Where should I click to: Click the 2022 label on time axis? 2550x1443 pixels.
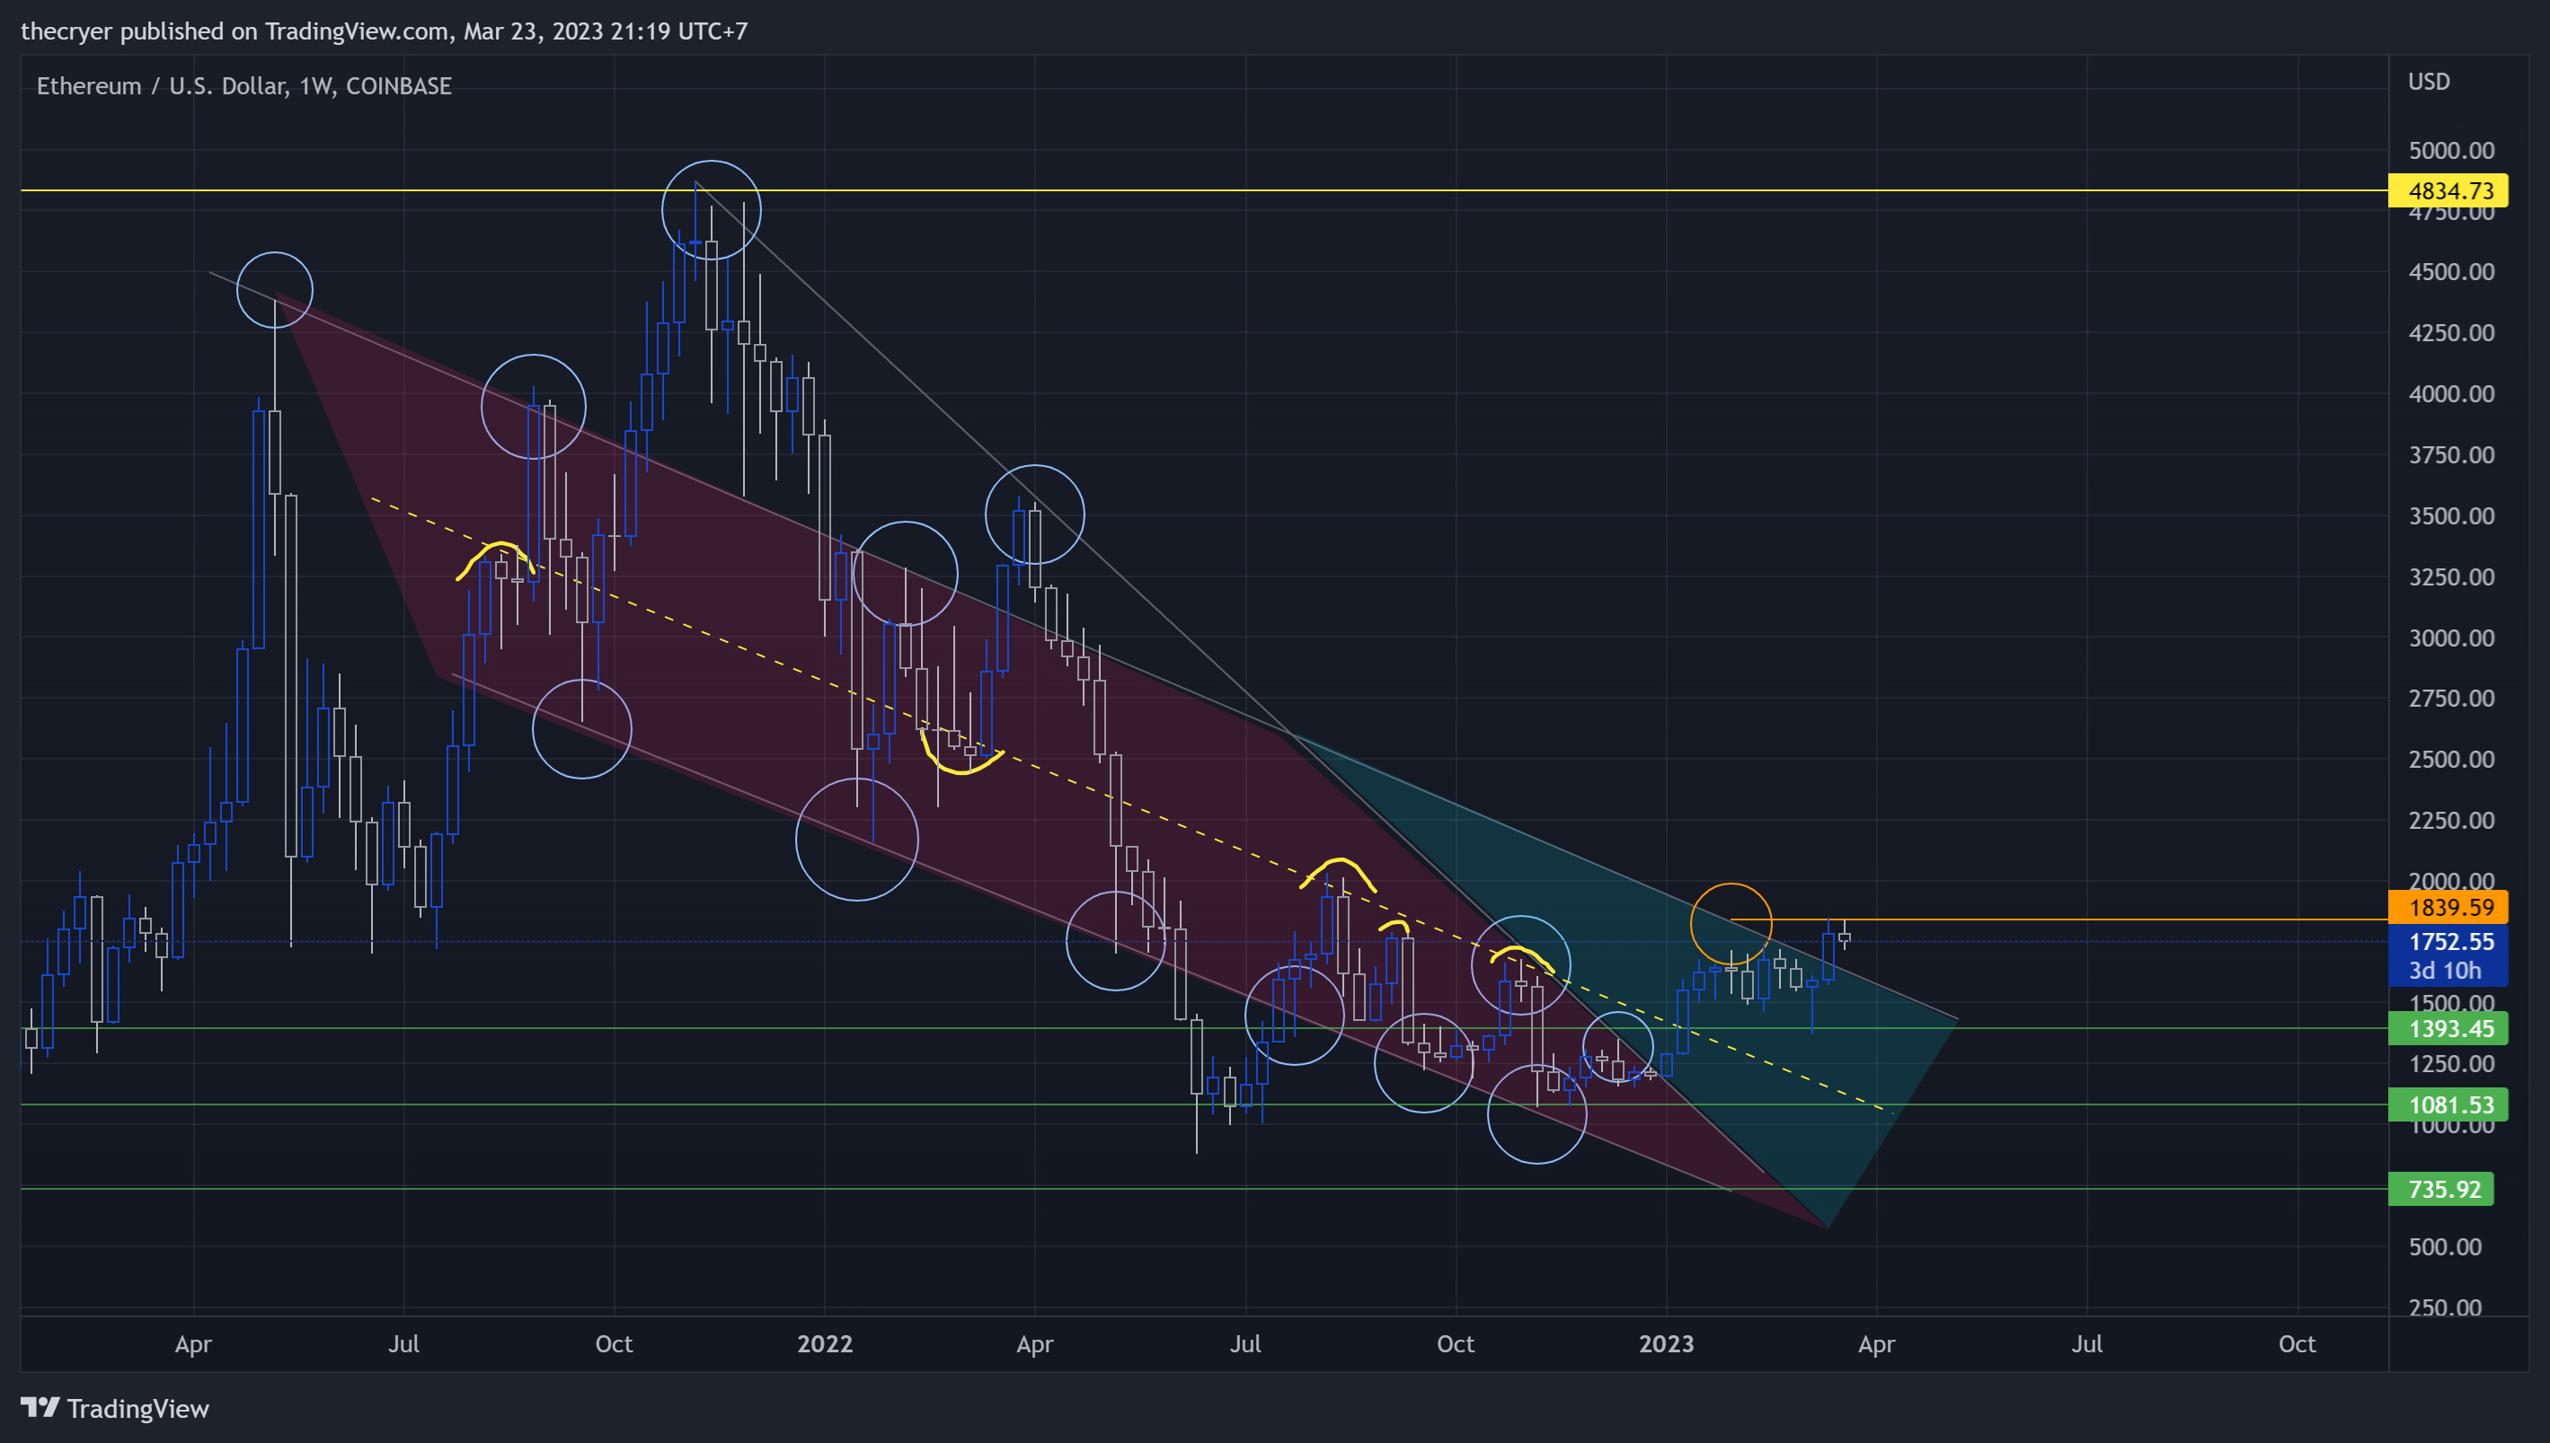pyautogui.click(x=825, y=1344)
